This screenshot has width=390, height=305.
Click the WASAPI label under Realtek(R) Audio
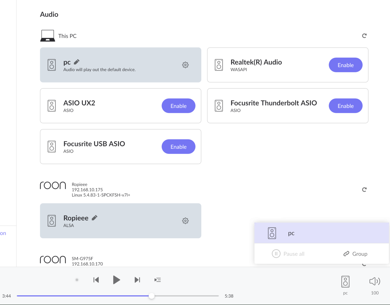click(x=239, y=70)
